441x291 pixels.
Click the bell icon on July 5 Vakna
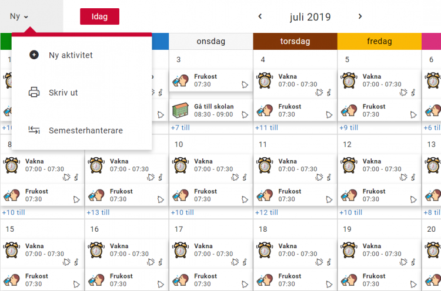click(x=403, y=92)
